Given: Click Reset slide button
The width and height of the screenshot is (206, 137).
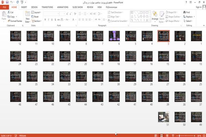Looking at the screenshot, I should (x=35, y=17).
